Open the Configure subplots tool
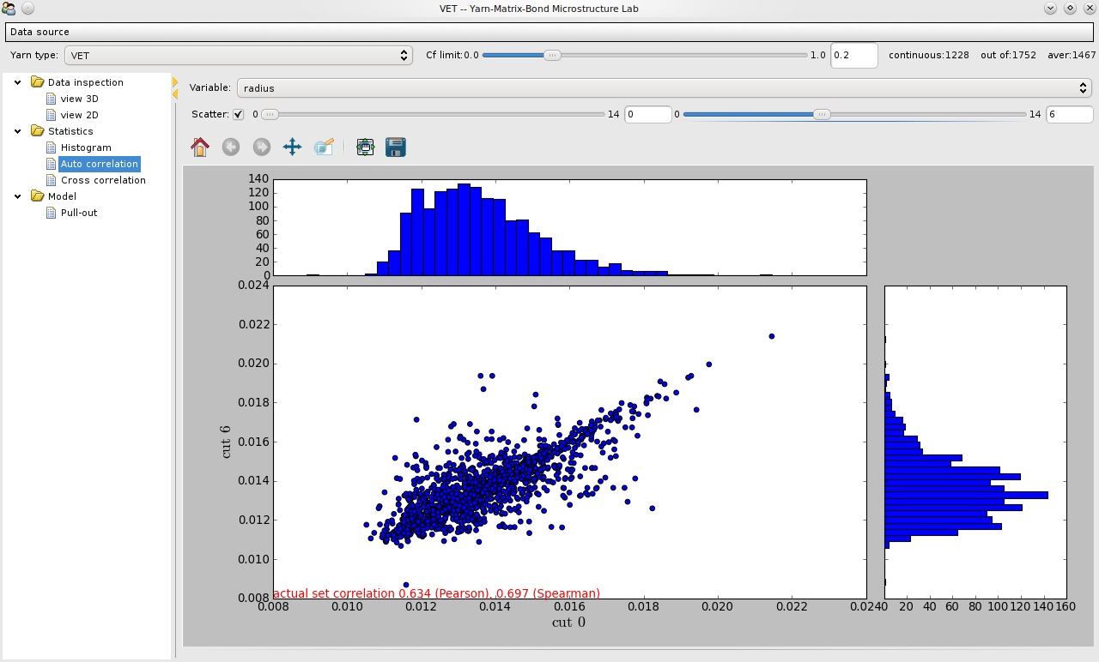 point(365,147)
